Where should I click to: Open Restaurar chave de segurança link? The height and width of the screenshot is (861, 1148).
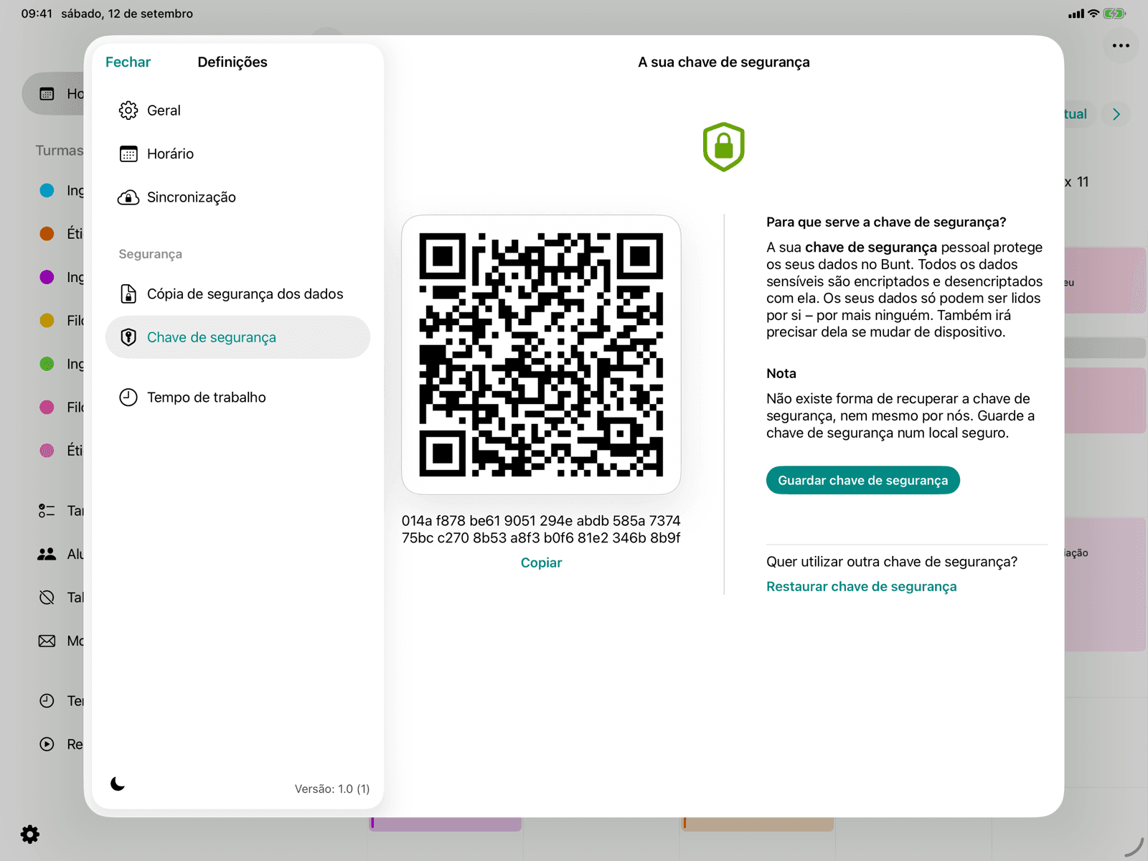point(862,587)
